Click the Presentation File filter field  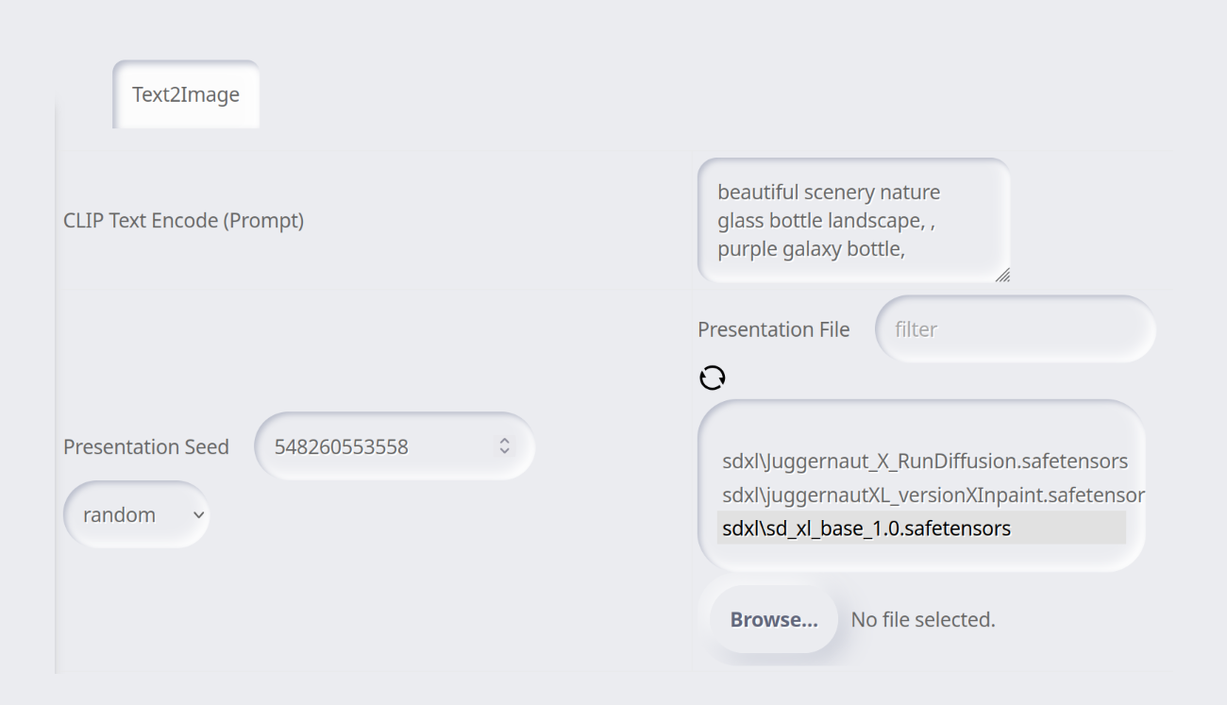pyautogui.click(x=1015, y=328)
